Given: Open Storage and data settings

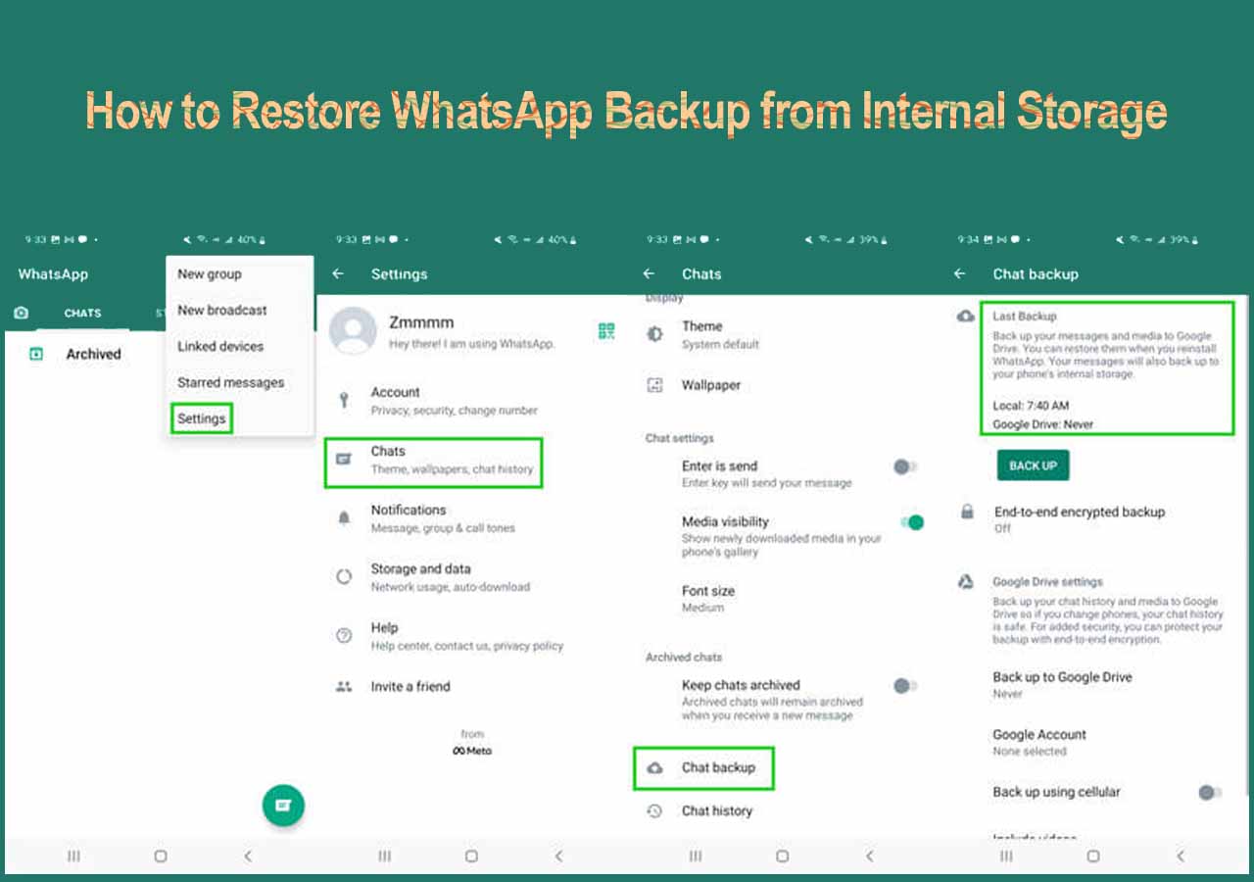Looking at the screenshot, I should 450,577.
